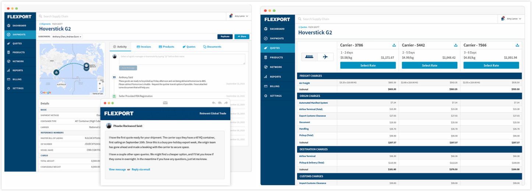Open Network in the Quotes window sidebar
This screenshot has width=532, height=191.
[278, 67]
